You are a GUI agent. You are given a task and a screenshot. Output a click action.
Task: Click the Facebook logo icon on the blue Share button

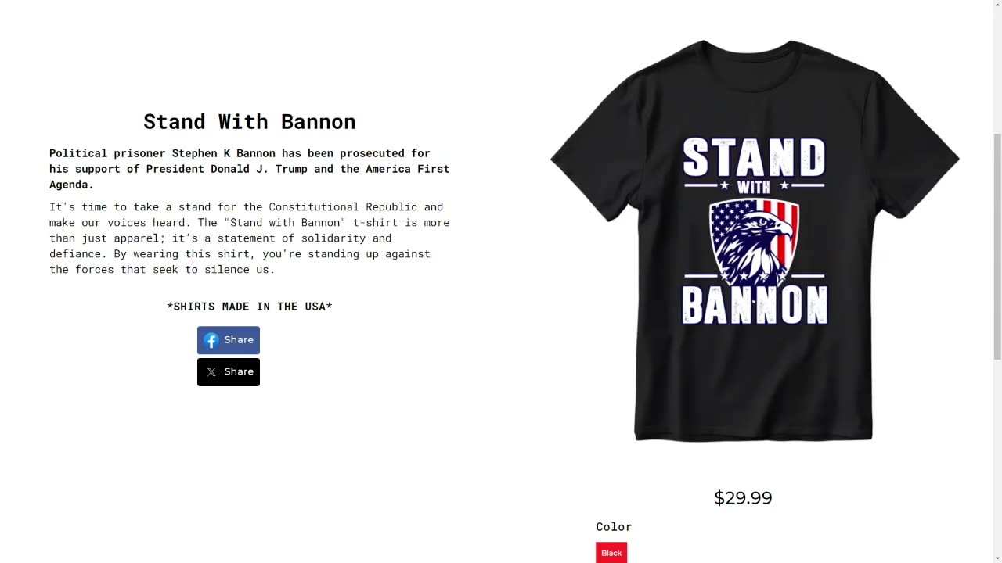(211, 339)
